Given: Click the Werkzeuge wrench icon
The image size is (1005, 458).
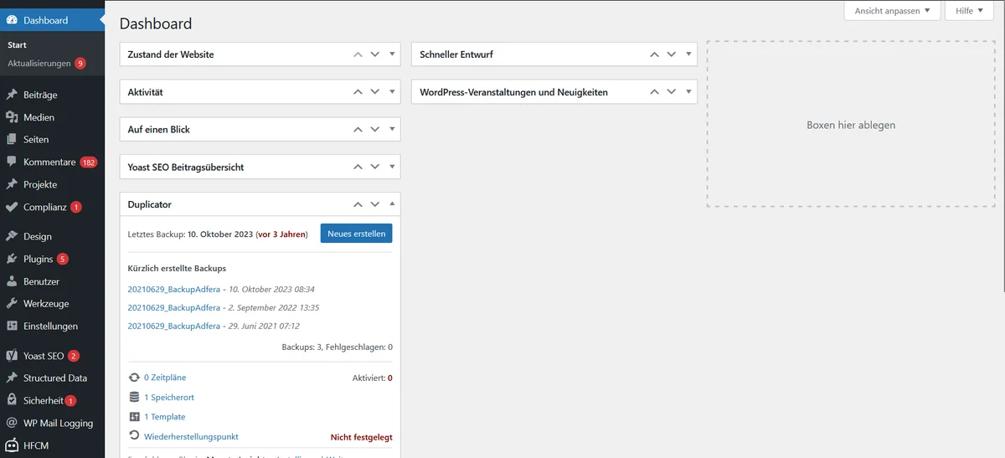Looking at the screenshot, I should (12, 303).
